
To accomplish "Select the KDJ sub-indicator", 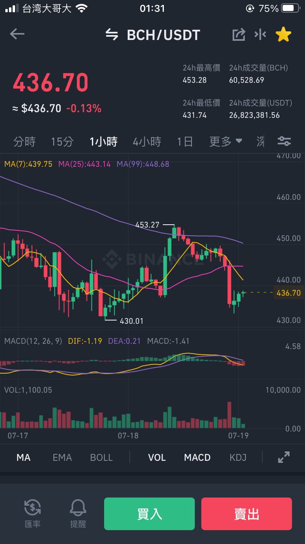I will [238, 458].
